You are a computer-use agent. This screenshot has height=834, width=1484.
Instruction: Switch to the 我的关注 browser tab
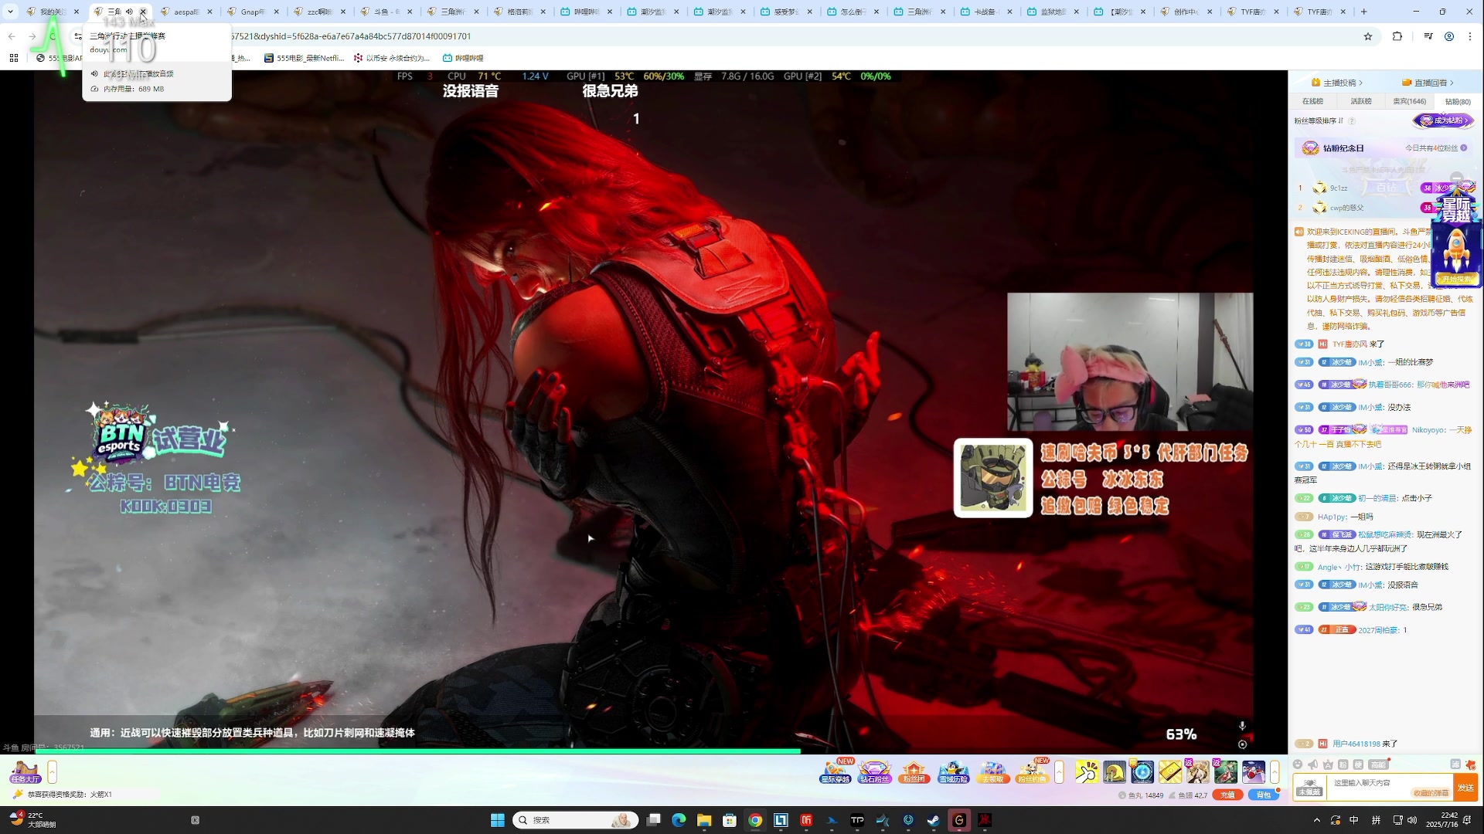53,12
